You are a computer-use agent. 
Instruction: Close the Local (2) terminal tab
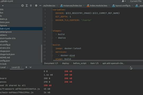coord(21,67)
